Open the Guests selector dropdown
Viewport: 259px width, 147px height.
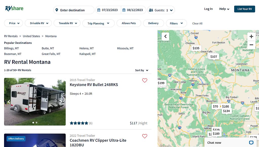pos(161,10)
